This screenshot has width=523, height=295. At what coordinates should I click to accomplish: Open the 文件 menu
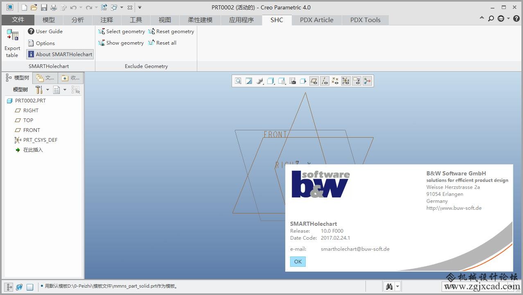[x=18, y=20]
